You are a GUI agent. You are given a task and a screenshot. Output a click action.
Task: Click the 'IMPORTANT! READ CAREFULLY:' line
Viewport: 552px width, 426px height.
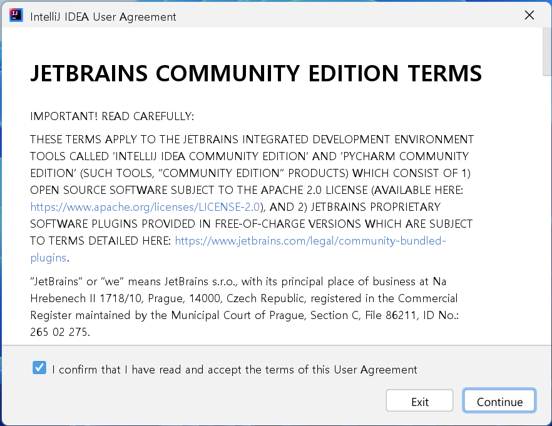[x=112, y=116]
